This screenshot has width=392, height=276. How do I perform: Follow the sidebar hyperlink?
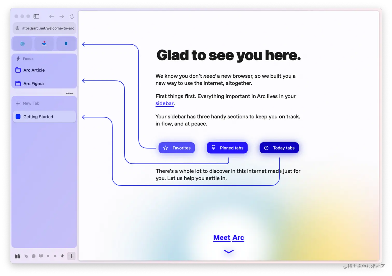pos(165,103)
